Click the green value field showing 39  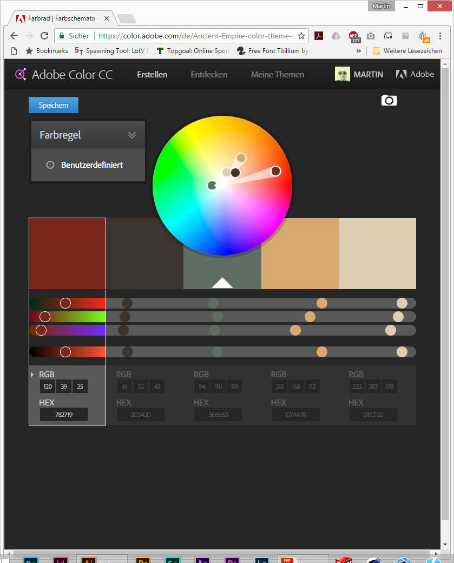[64, 387]
